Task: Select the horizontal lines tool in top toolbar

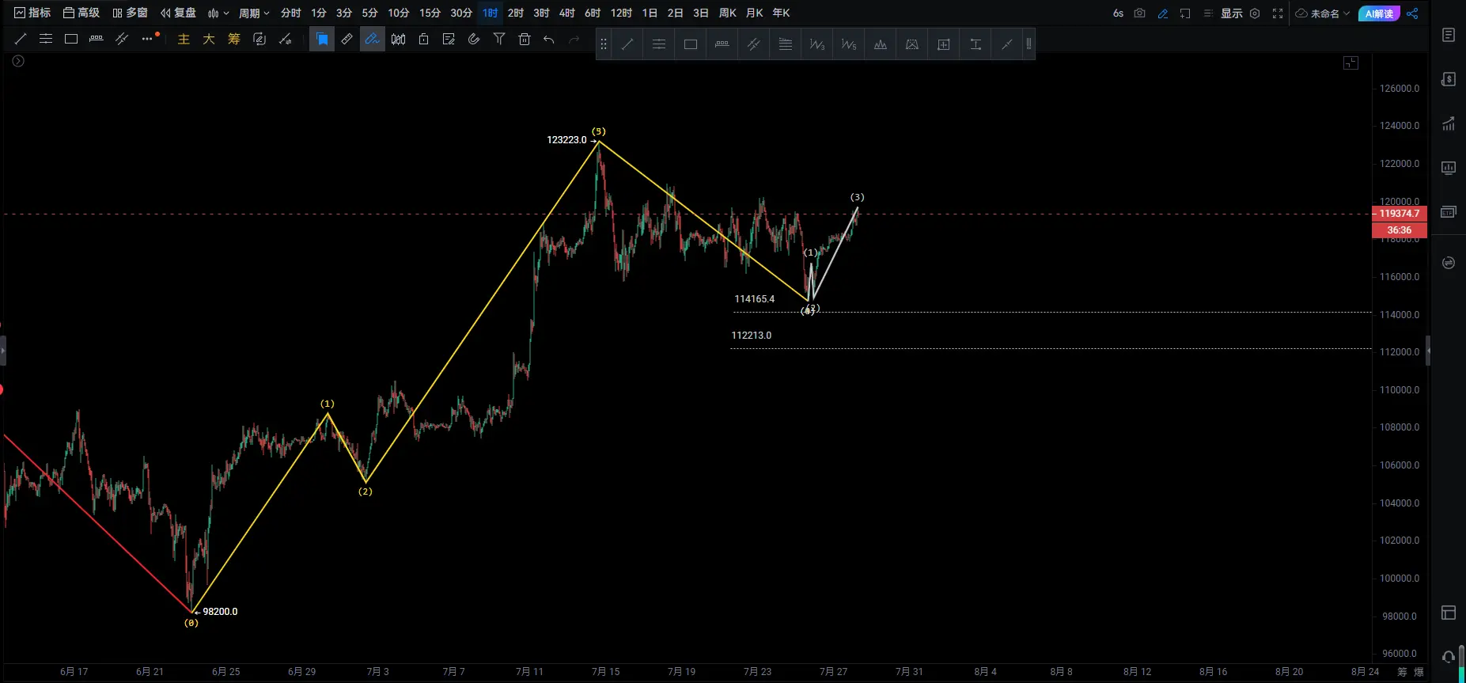Action: tap(46, 39)
